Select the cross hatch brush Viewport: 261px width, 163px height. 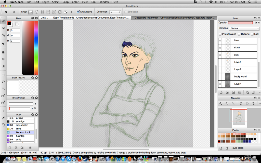[x=22, y=125]
